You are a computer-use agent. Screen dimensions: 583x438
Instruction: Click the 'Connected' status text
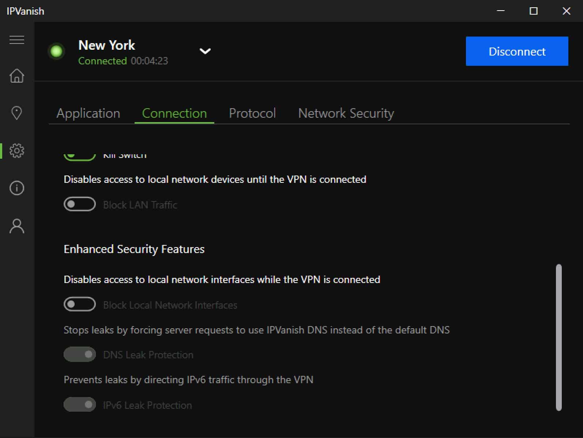pyautogui.click(x=102, y=61)
